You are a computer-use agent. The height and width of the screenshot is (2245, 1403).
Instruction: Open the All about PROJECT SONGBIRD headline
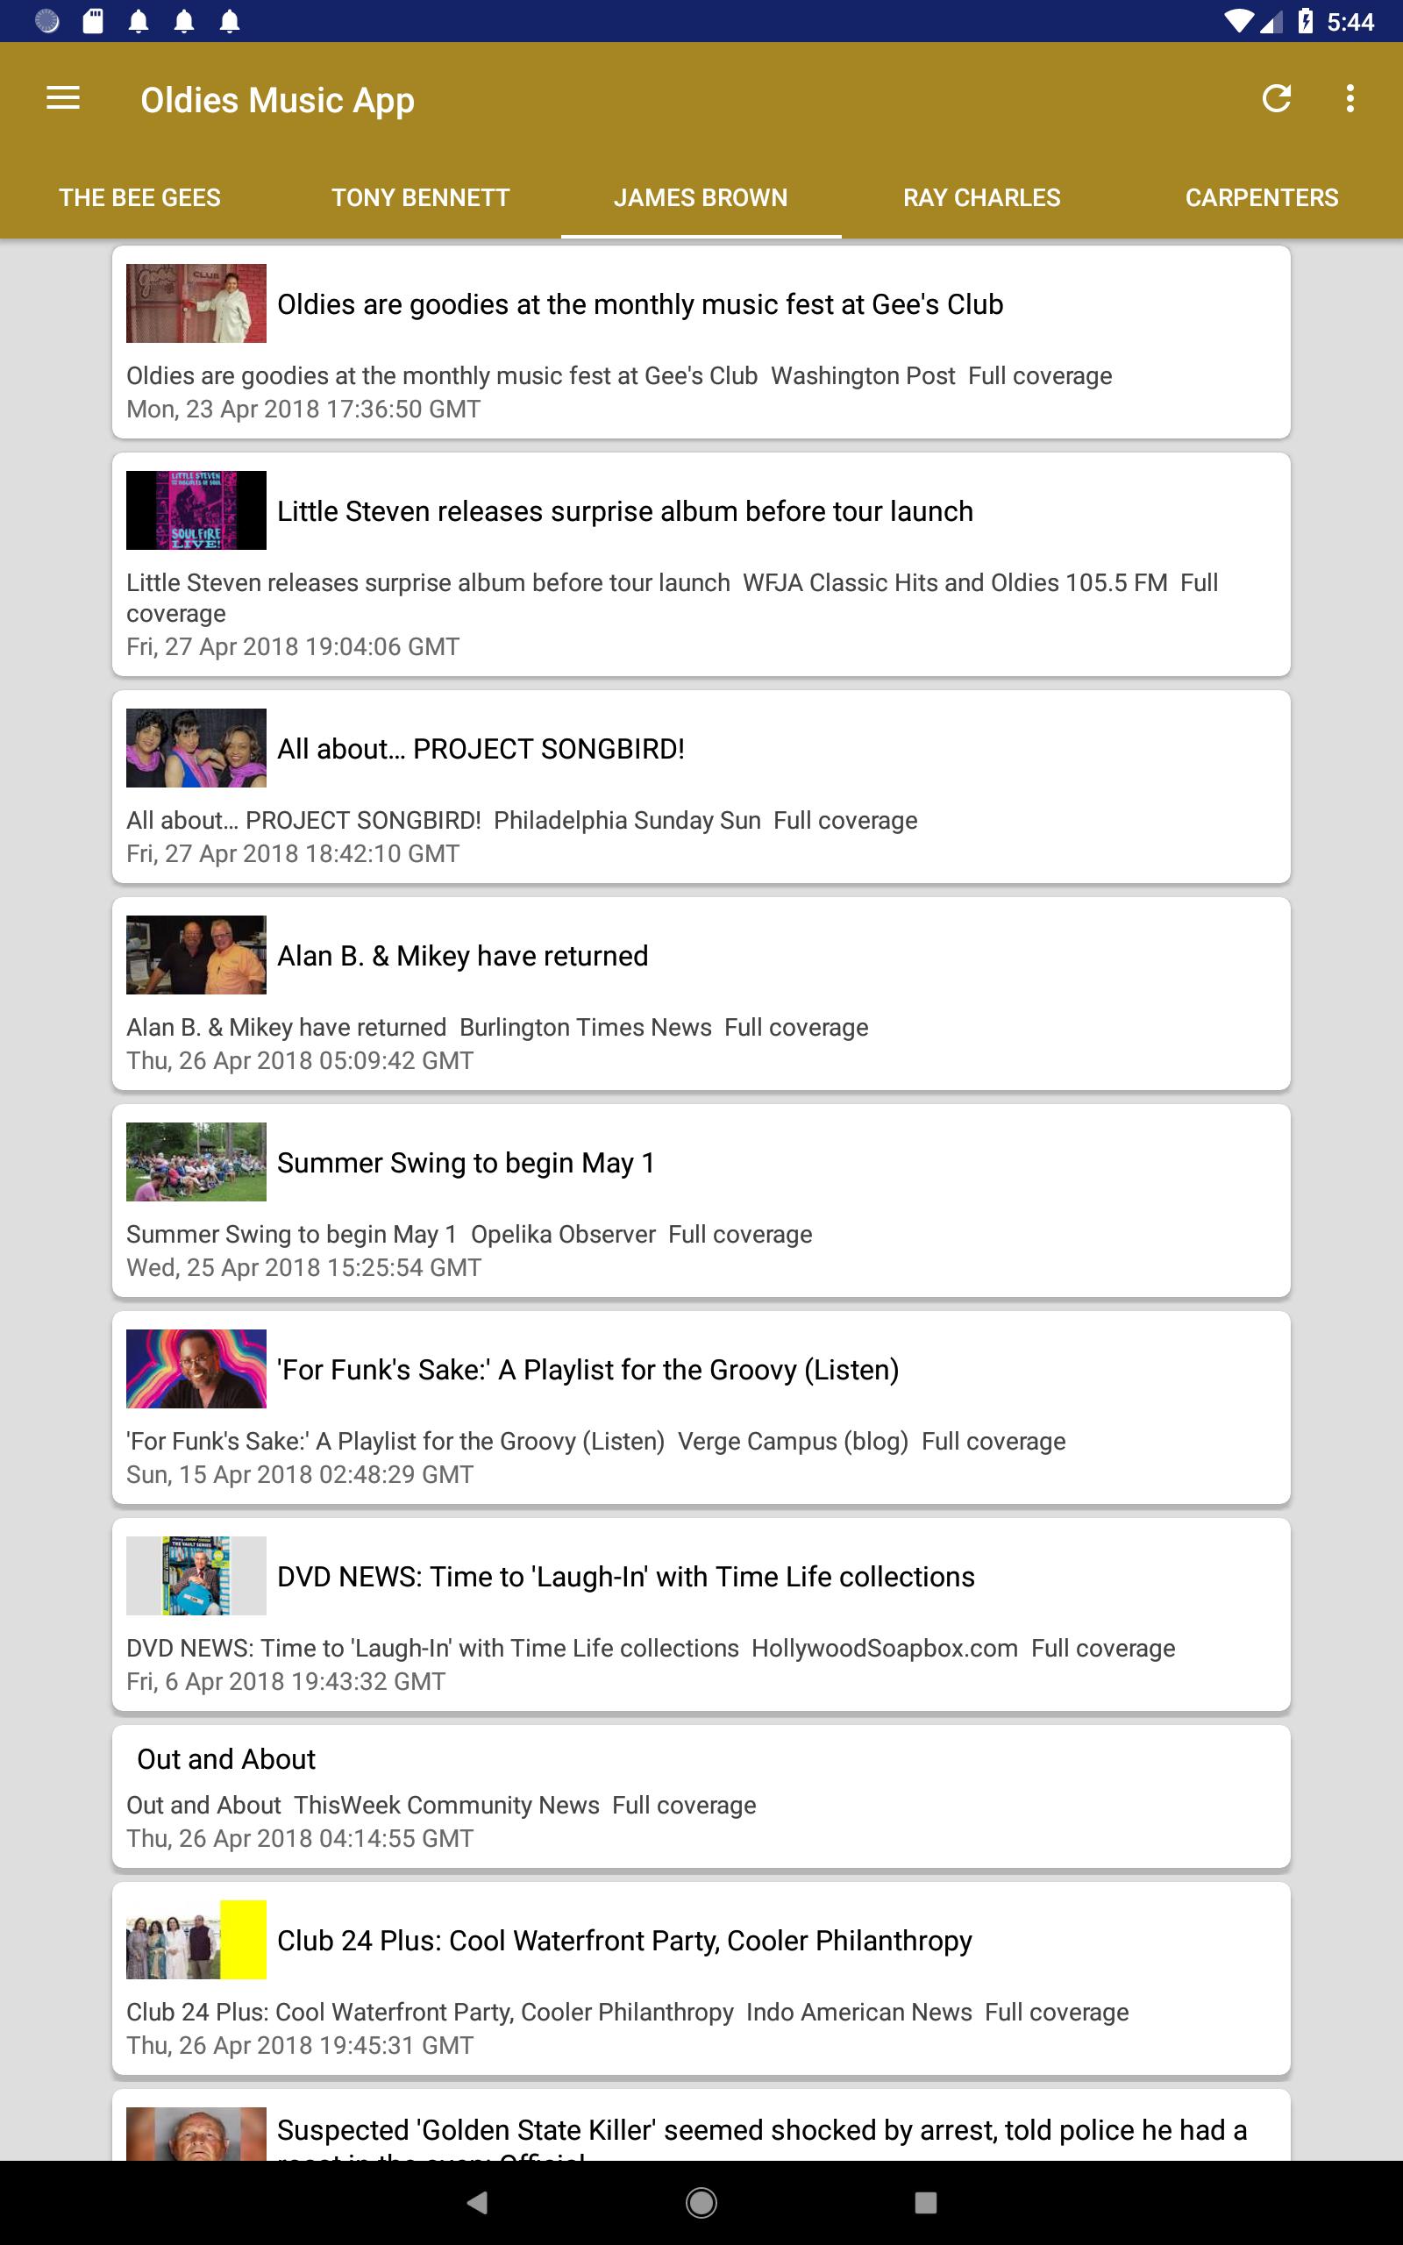coord(481,749)
